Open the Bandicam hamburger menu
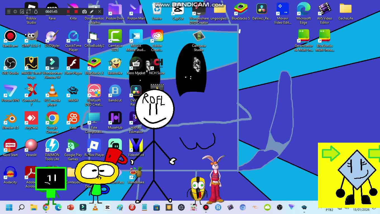Viewport: 380px width, 214px height. click(x=9, y=11)
